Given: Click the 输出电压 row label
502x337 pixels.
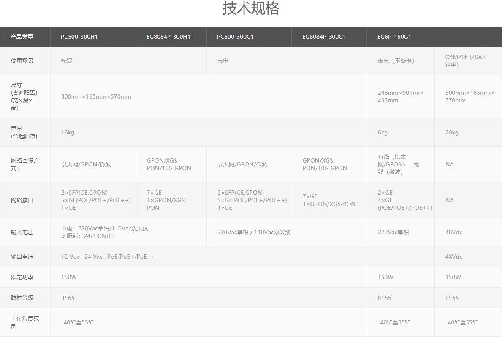Looking at the screenshot, I should pyautogui.click(x=25, y=257).
